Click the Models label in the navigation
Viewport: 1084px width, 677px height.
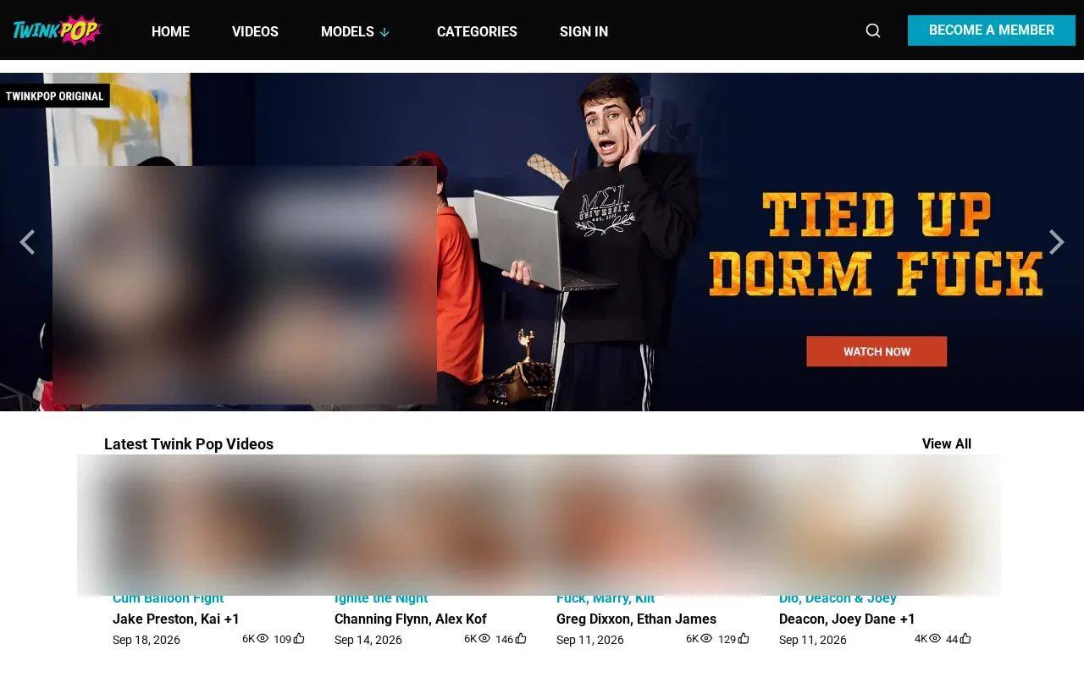[x=347, y=31]
